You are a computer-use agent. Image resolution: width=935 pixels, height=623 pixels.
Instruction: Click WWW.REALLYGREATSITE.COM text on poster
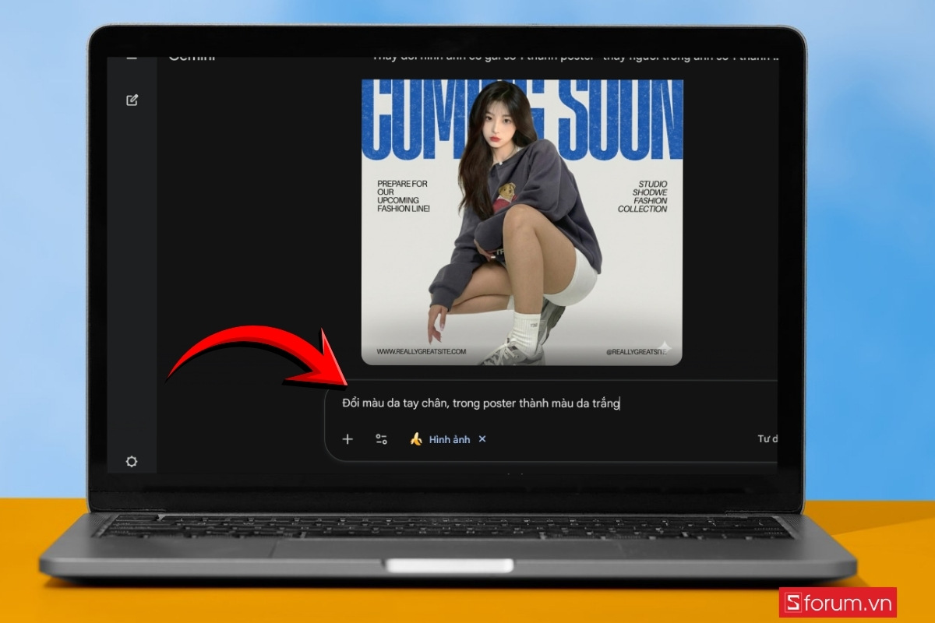421,351
